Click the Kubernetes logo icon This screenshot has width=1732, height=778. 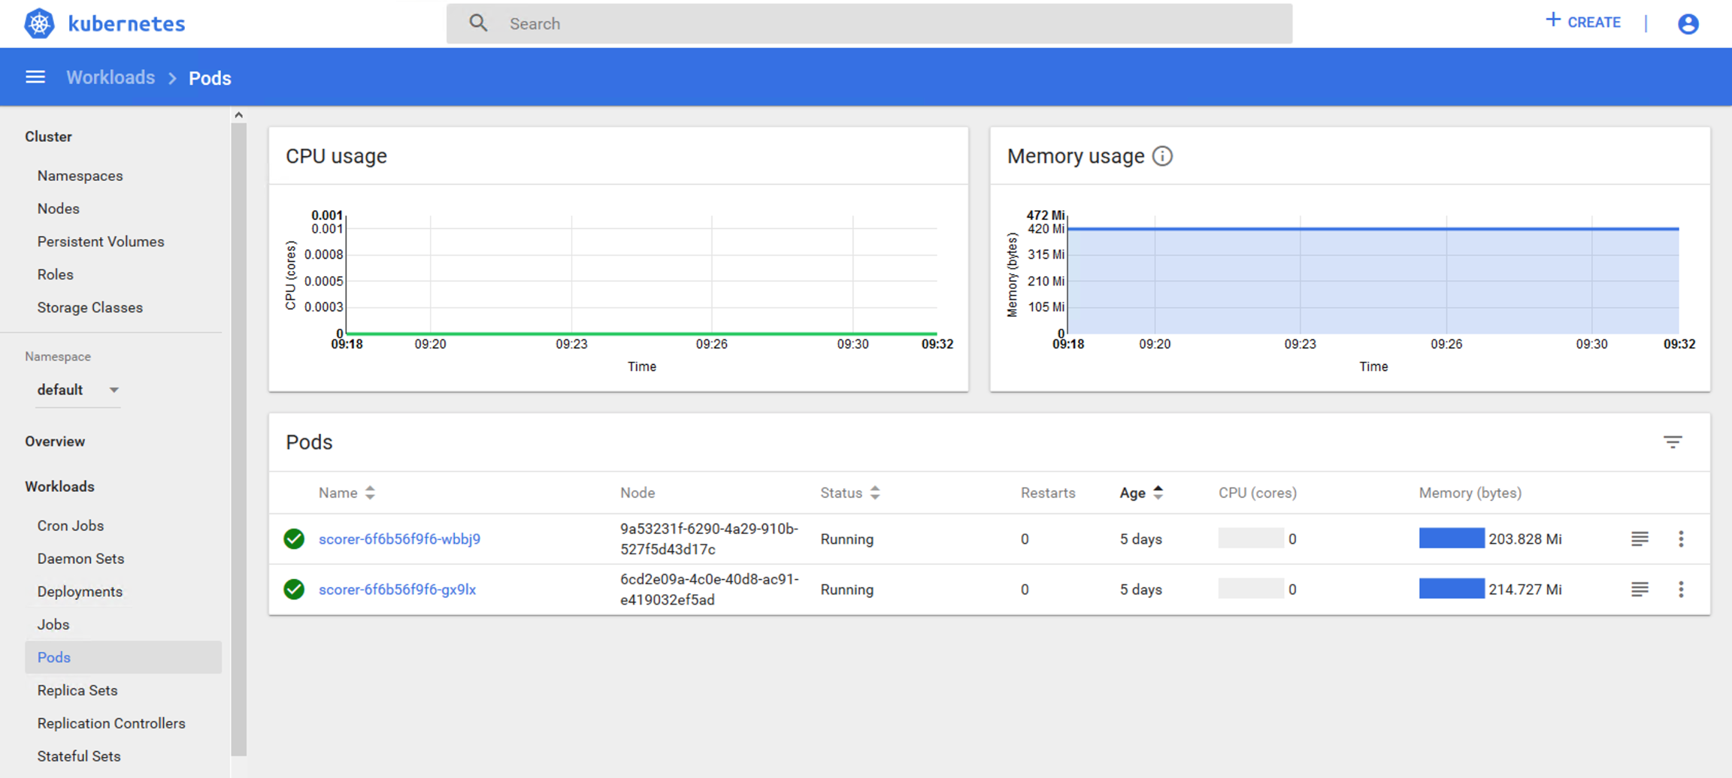click(39, 23)
